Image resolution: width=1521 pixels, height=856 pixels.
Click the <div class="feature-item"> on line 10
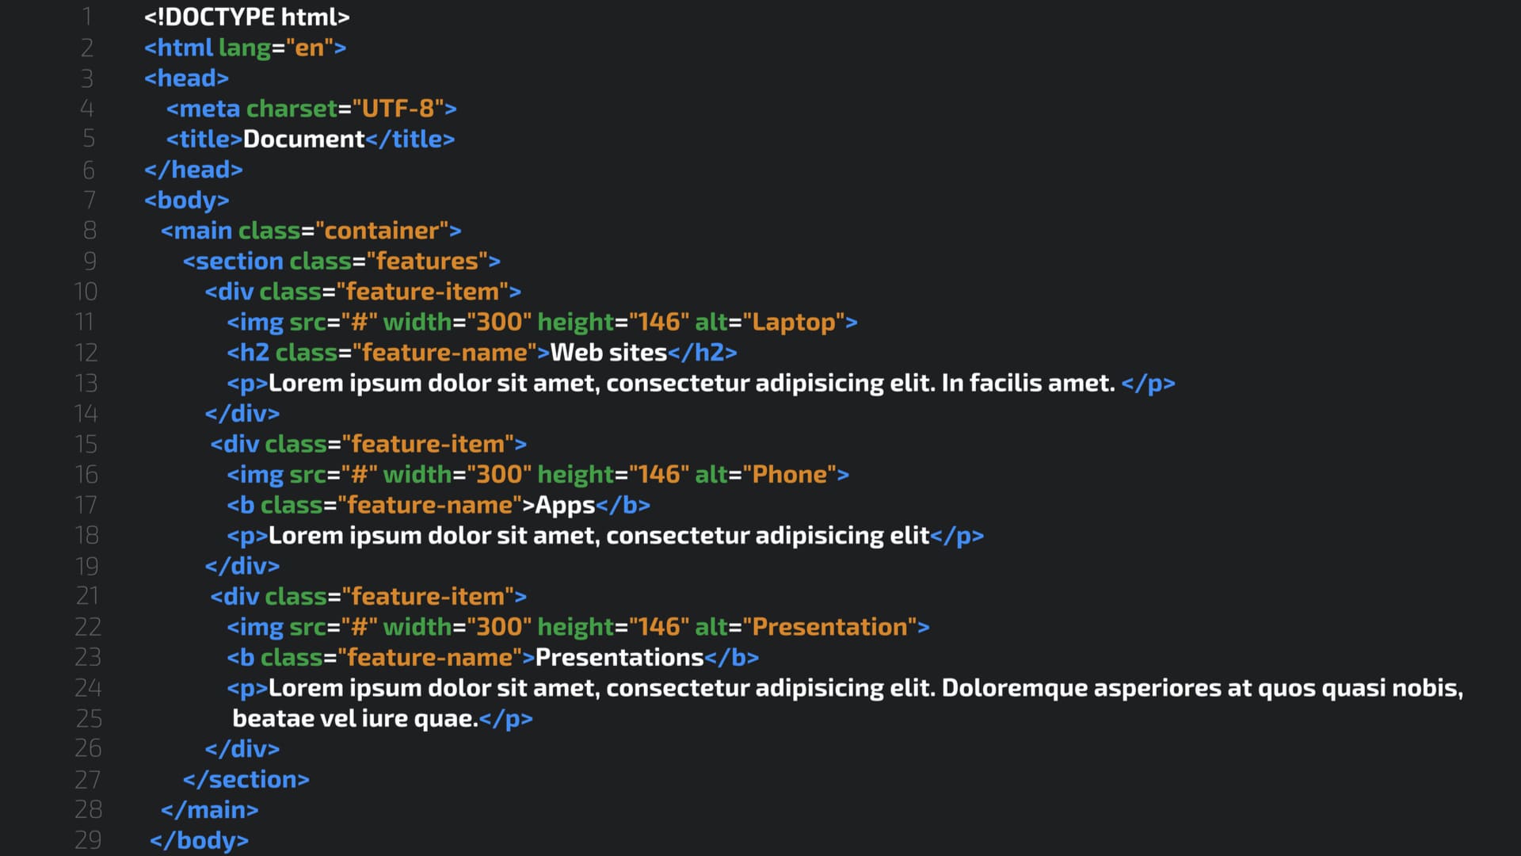click(x=363, y=292)
